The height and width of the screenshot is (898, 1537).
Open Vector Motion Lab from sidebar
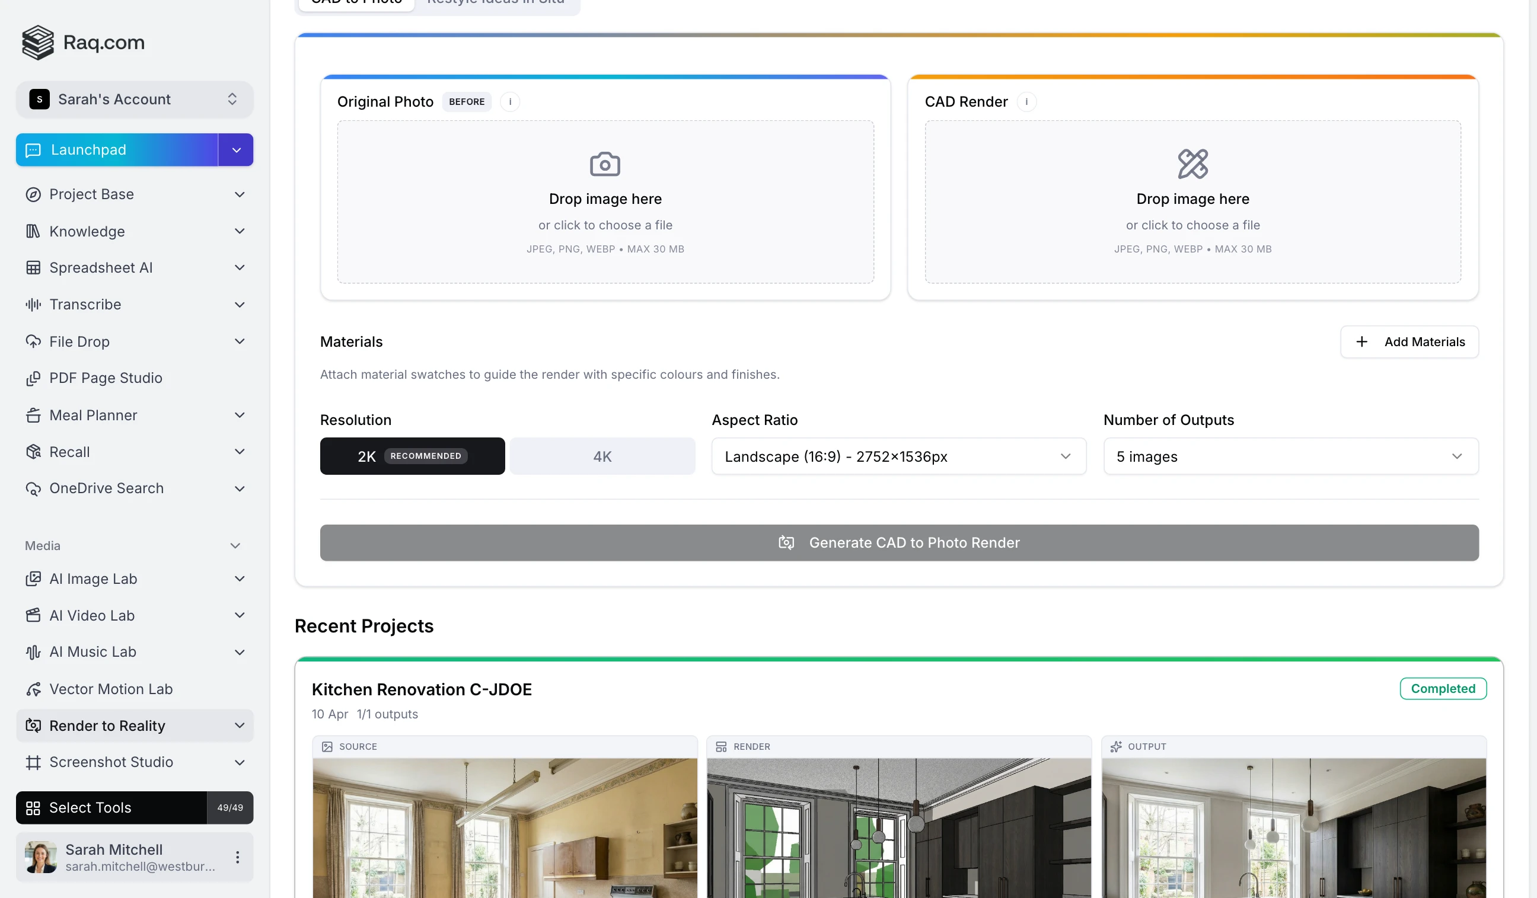click(110, 689)
